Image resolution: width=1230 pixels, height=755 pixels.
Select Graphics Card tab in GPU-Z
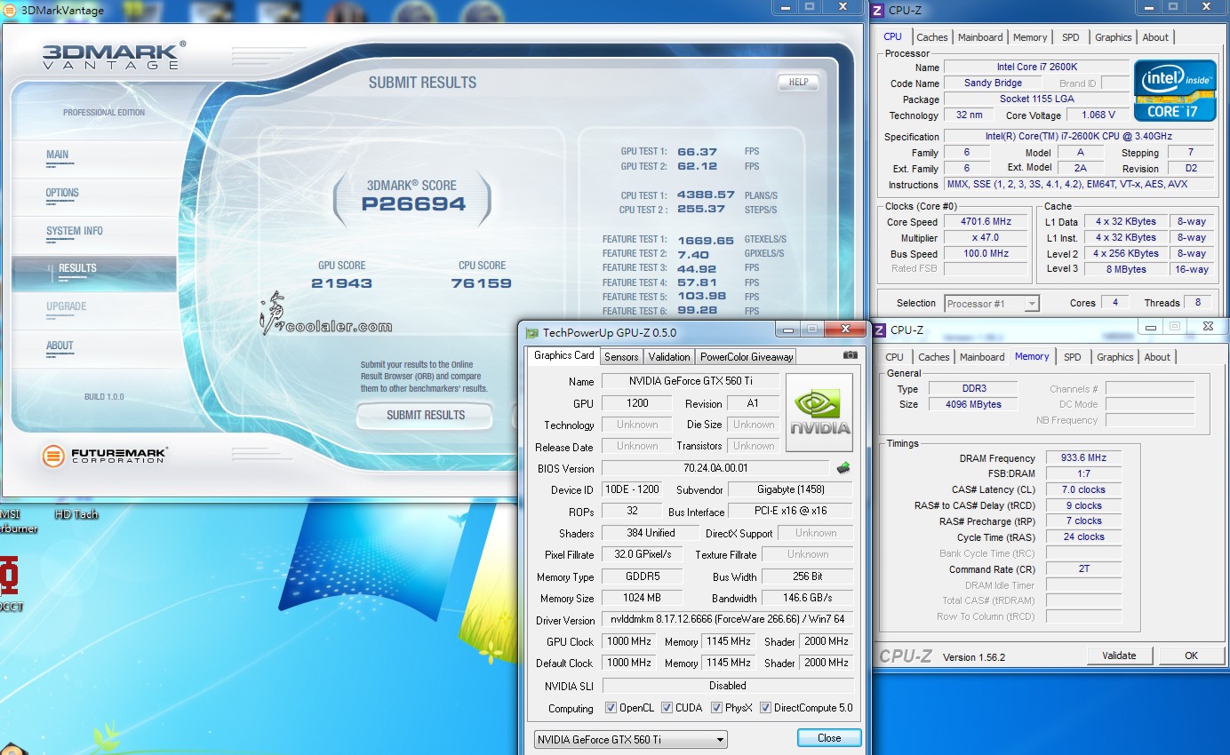(563, 355)
